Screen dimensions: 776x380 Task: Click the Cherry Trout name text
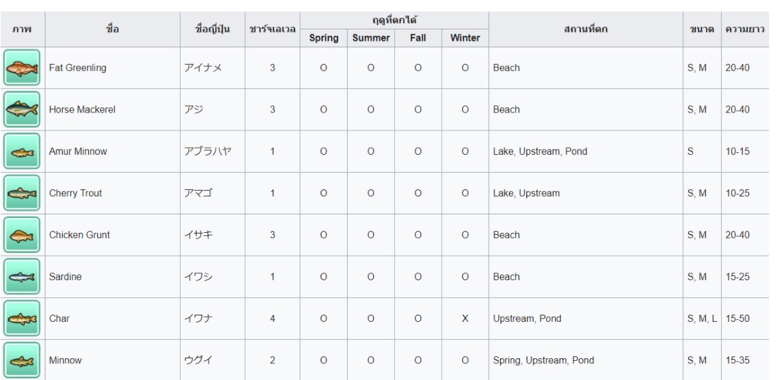point(72,193)
